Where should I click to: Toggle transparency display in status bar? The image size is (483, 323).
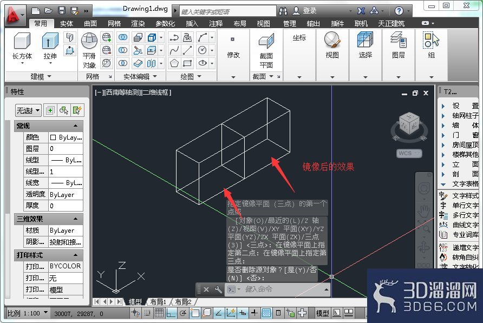click(x=266, y=313)
